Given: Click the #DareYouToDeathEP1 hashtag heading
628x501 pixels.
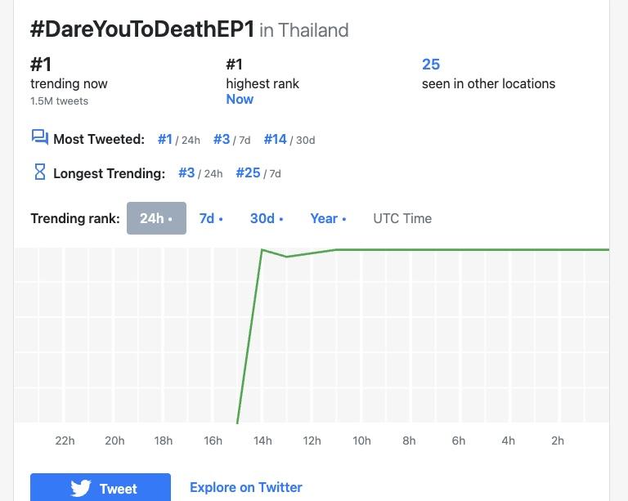Looking at the screenshot, I should click(142, 29).
